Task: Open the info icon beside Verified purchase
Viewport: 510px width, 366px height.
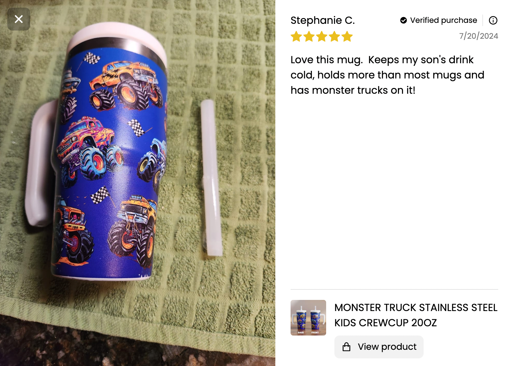Action: coord(493,20)
